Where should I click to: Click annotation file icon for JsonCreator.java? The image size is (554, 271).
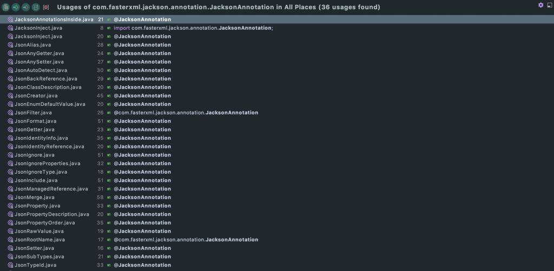[x=10, y=96]
